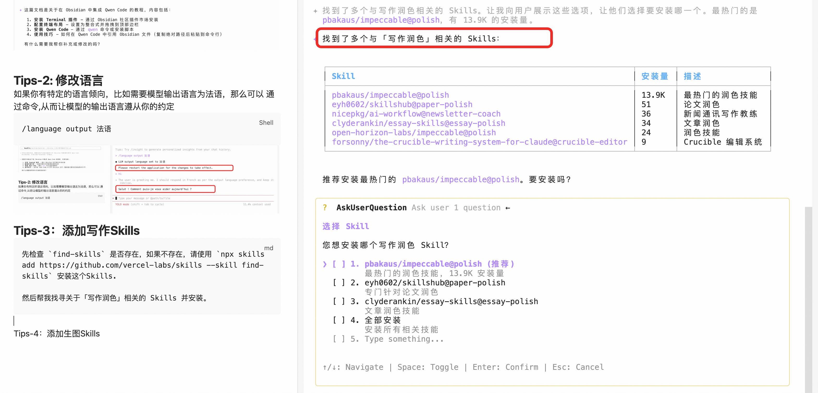Image resolution: width=818 pixels, height=393 pixels.
Task: Open the nicepkg/ai-workflow@newsletter-coach link in the table
Action: tap(416, 114)
